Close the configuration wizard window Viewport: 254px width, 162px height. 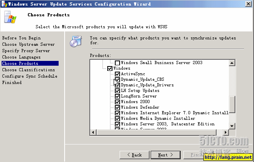click(x=248, y=4)
